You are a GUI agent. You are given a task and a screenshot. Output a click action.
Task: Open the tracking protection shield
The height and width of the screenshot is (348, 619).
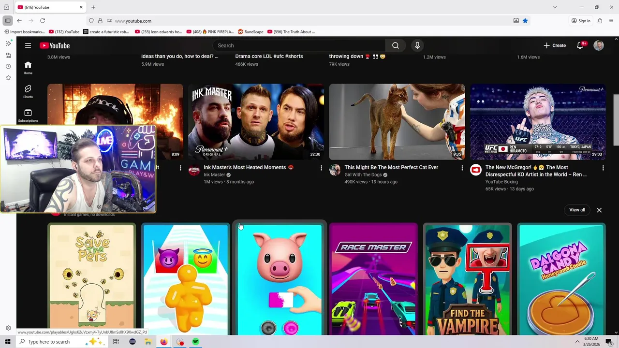(91, 21)
